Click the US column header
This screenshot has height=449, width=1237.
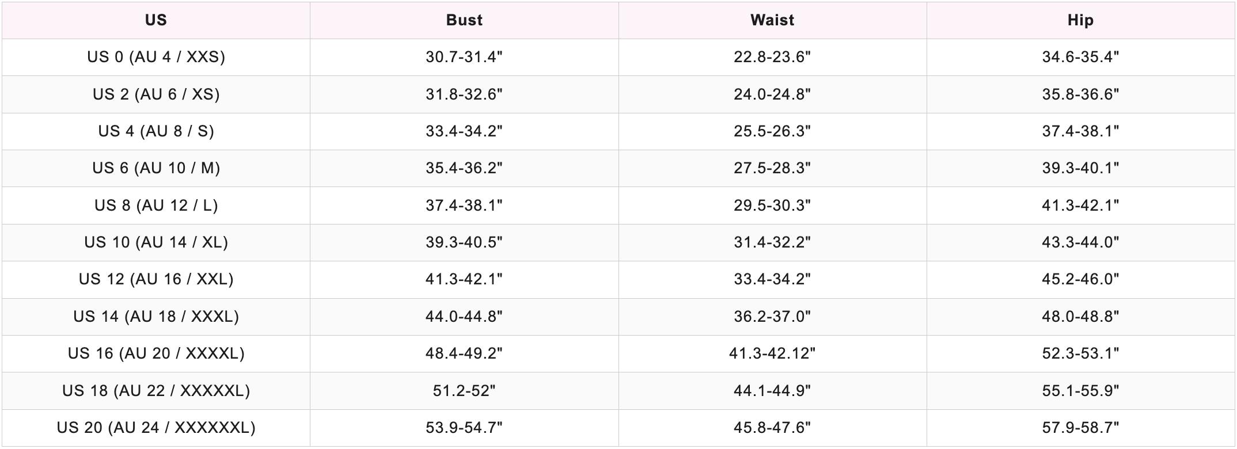pos(155,20)
